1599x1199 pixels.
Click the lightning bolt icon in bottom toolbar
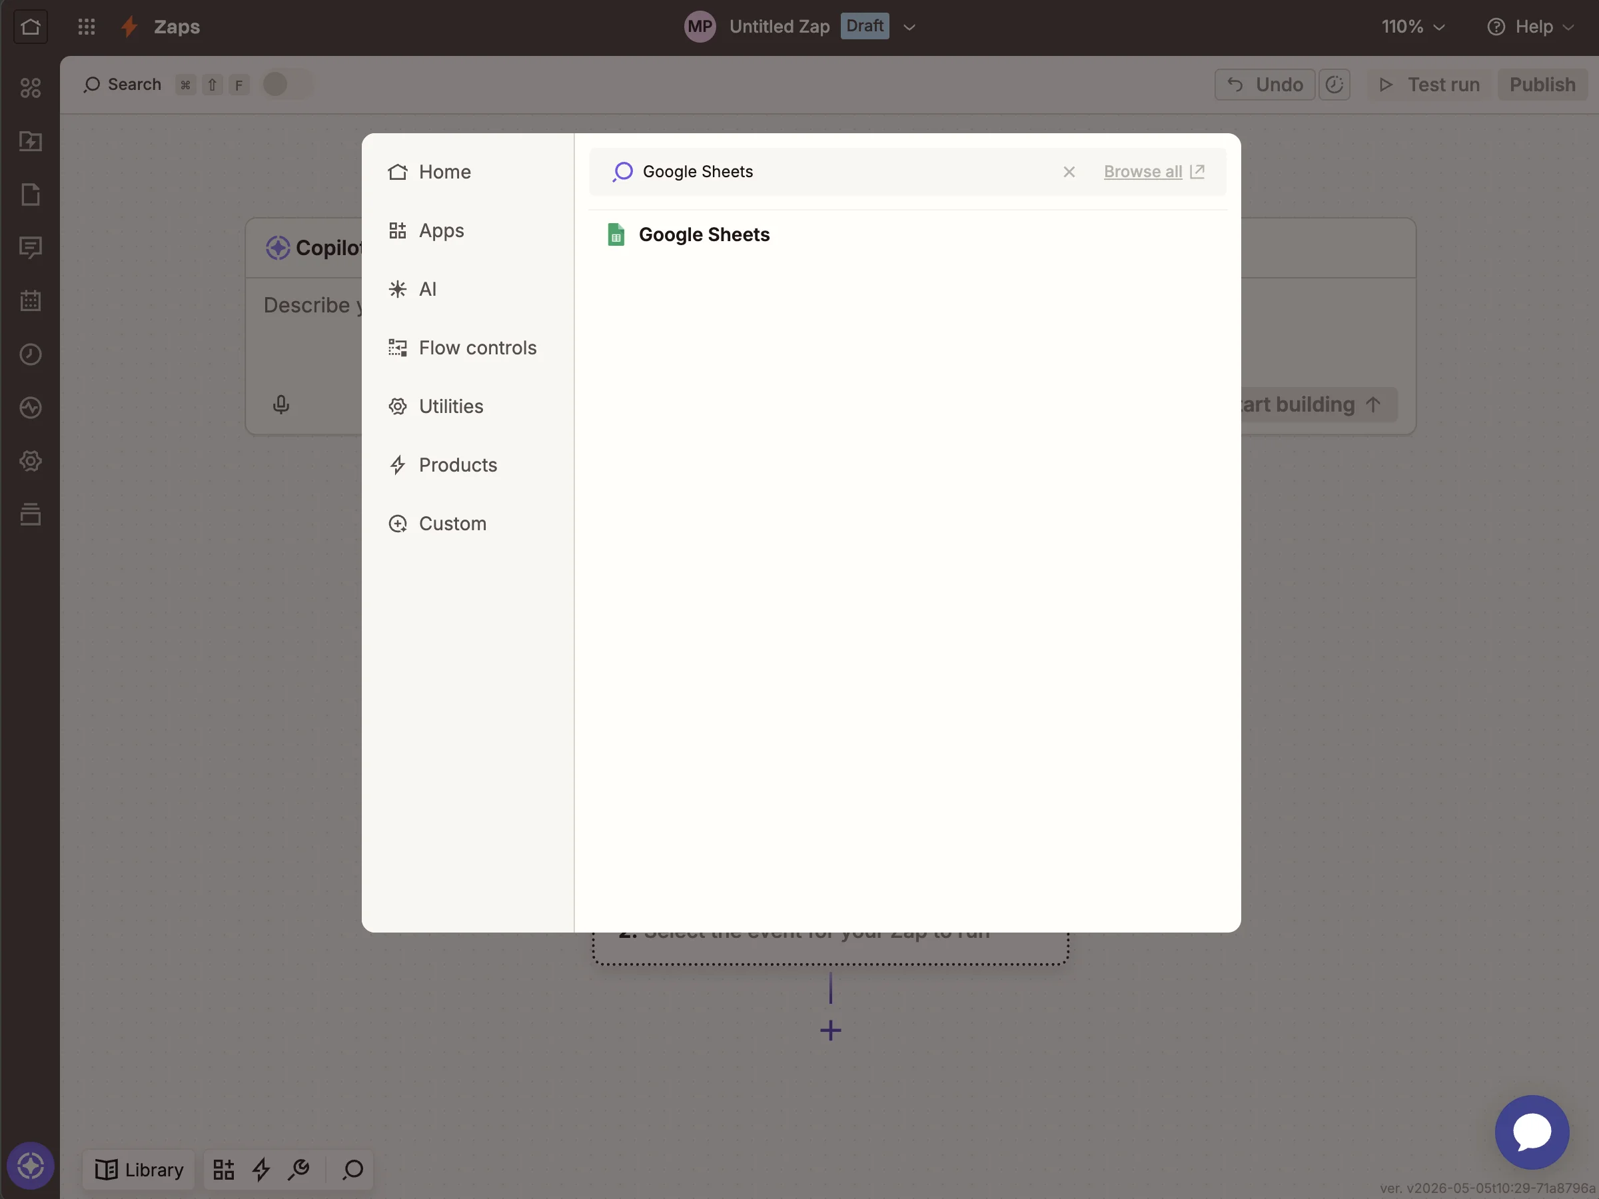[x=261, y=1170]
